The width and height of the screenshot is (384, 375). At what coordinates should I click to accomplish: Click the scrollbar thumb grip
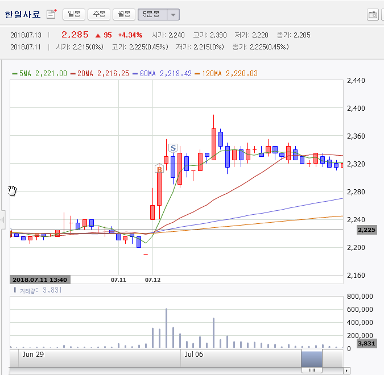pos(312,370)
